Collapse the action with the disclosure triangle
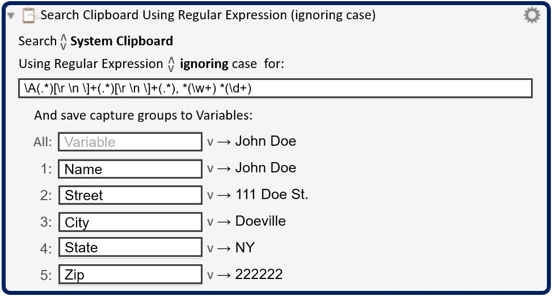This screenshot has width=552, height=296. pyautogui.click(x=11, y=15)
